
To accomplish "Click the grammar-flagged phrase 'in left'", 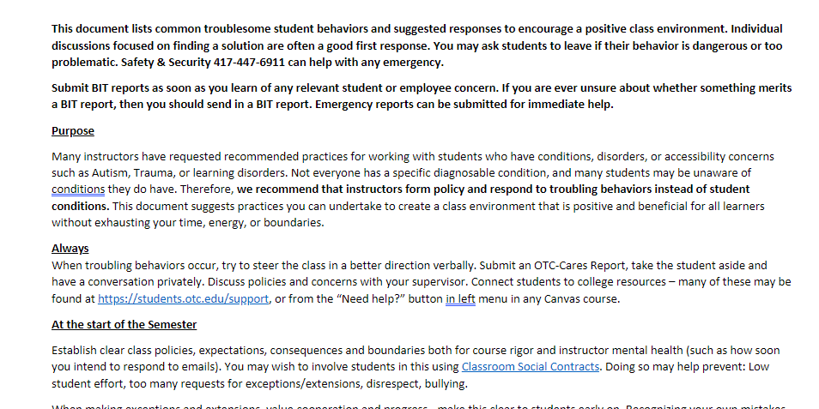I will [x=460, y=299].
